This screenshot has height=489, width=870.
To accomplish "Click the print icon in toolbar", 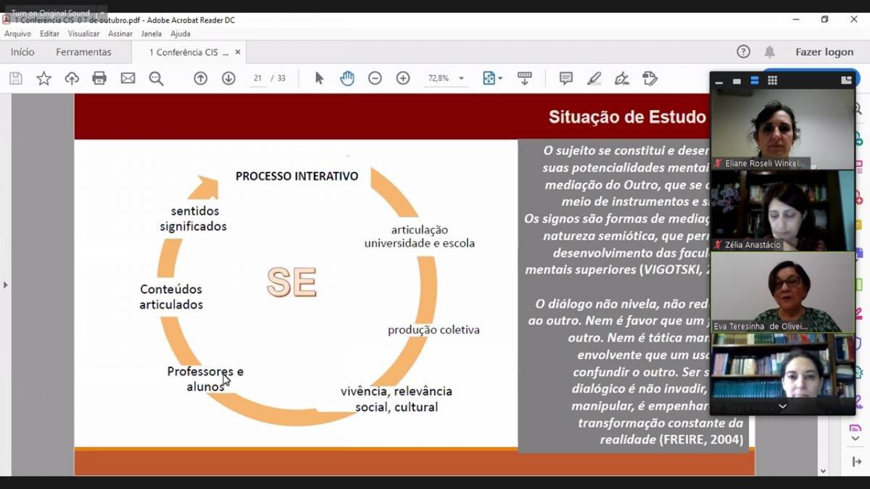I will (99, 78).
